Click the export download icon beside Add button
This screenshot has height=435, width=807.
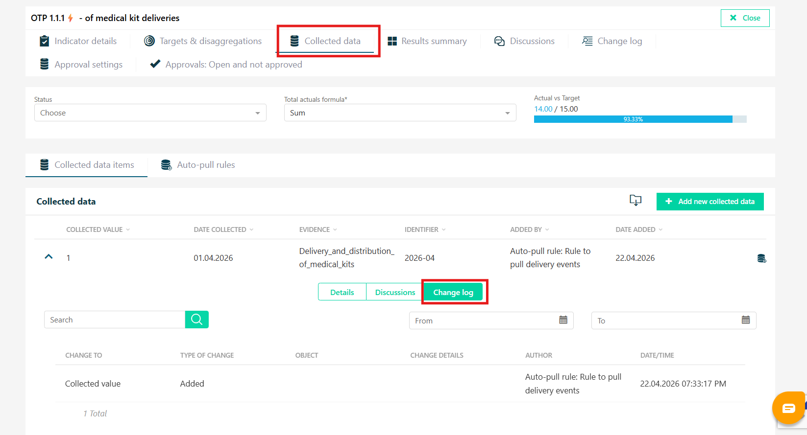pyautogui.click(x=635, y=201)
